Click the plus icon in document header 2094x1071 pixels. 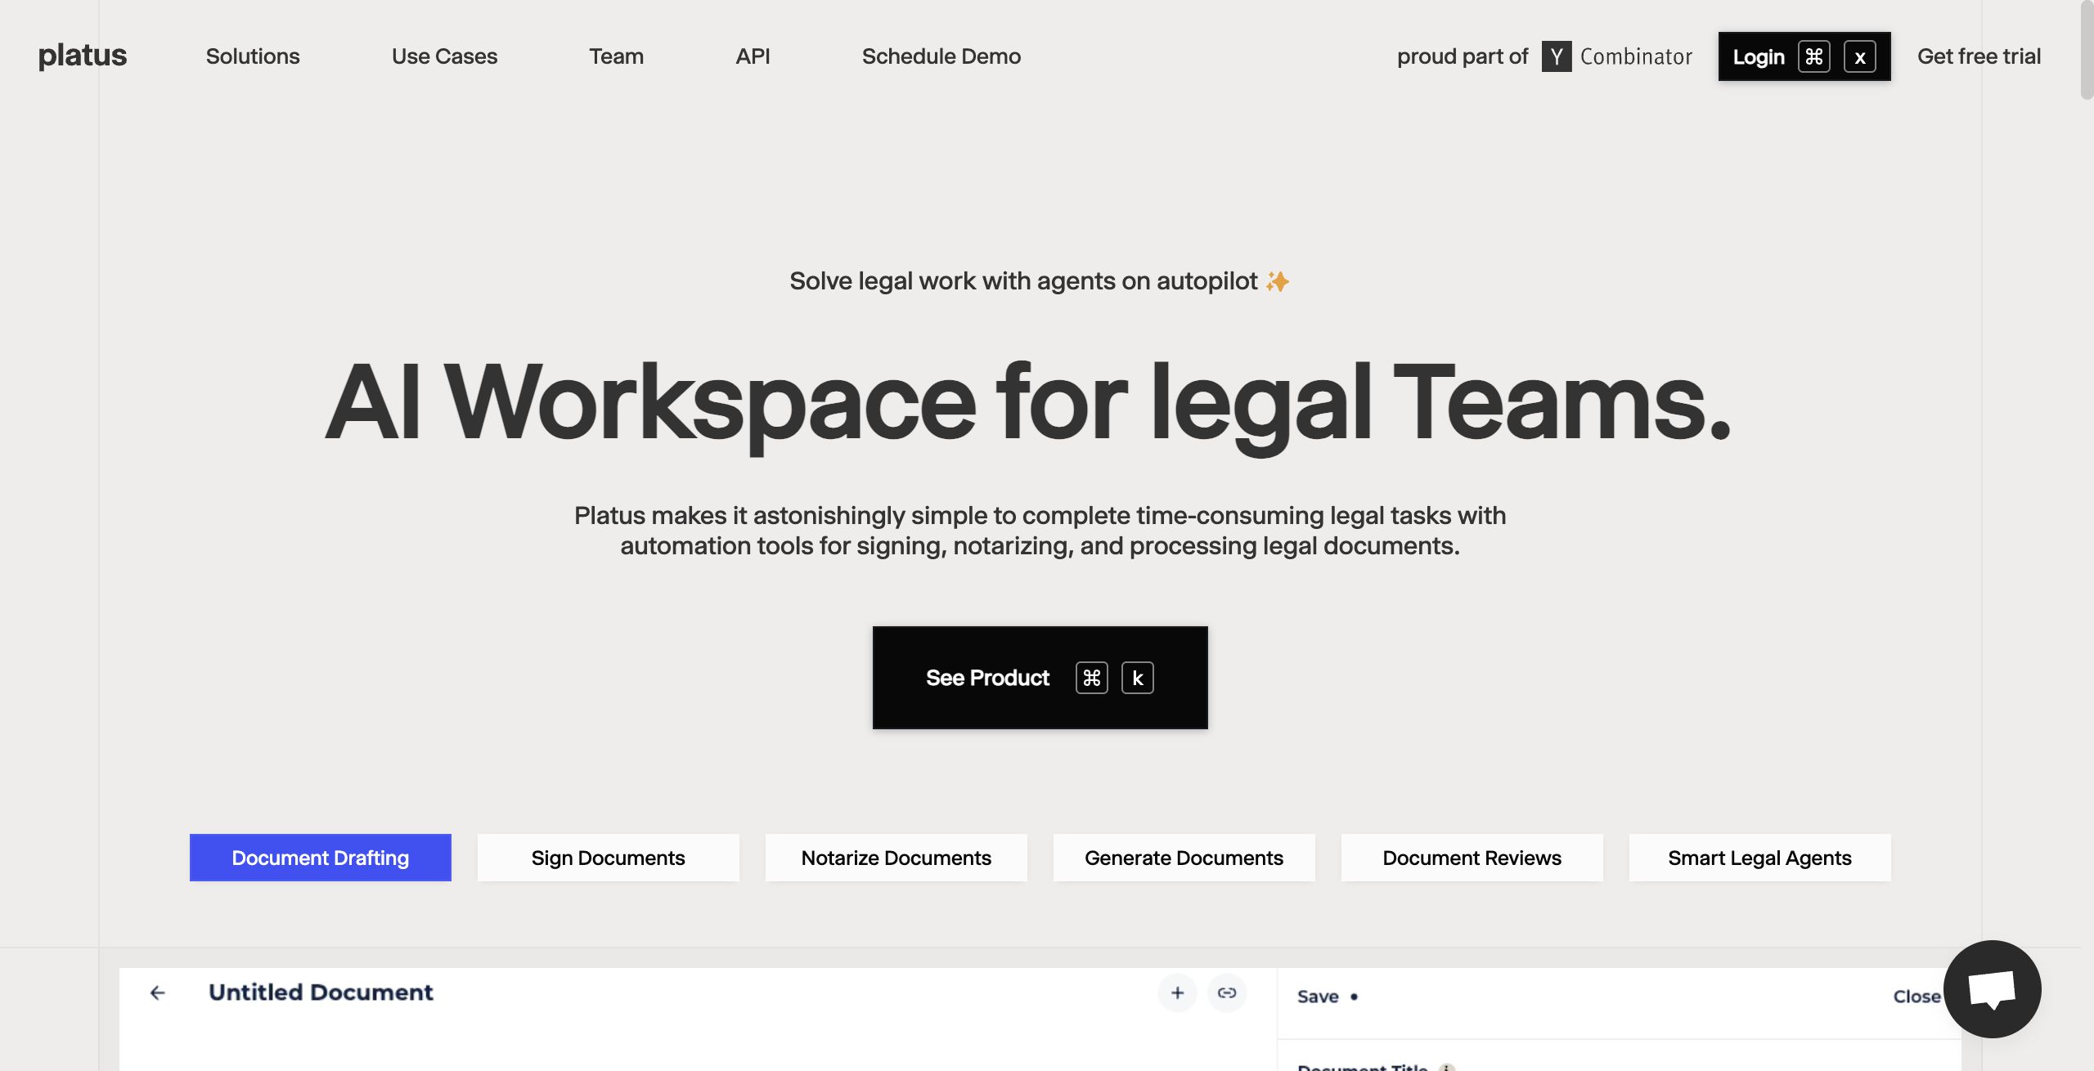click(1178, 993)
